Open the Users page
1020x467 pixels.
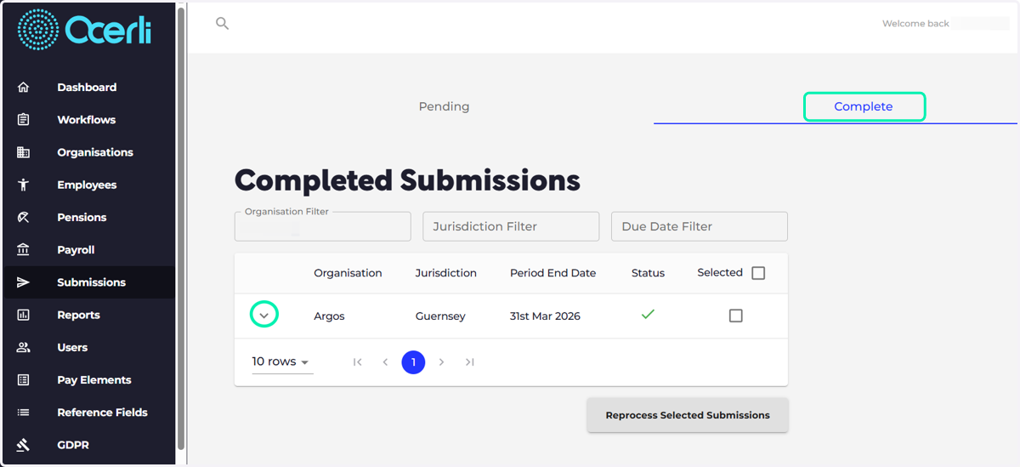(72, 347)
